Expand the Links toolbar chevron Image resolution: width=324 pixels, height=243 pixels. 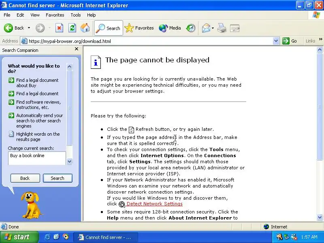point(321,39)
